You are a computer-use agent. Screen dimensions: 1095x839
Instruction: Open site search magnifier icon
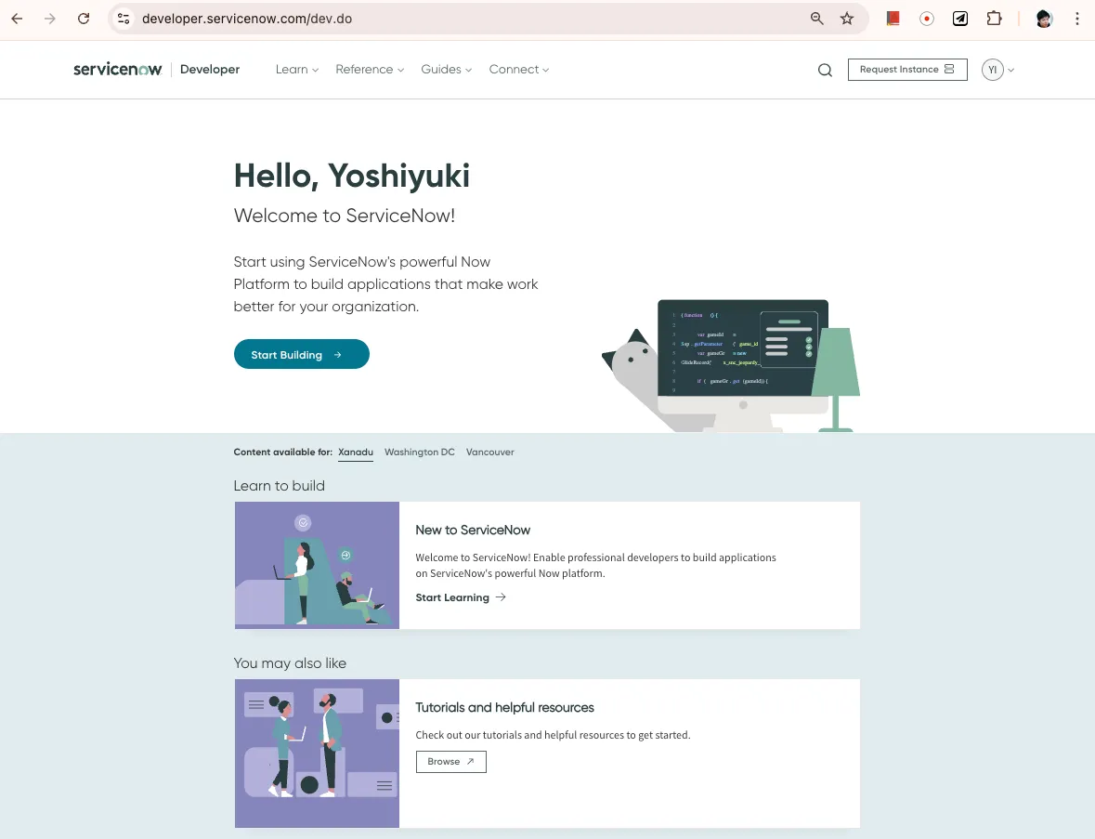(825, 70)
